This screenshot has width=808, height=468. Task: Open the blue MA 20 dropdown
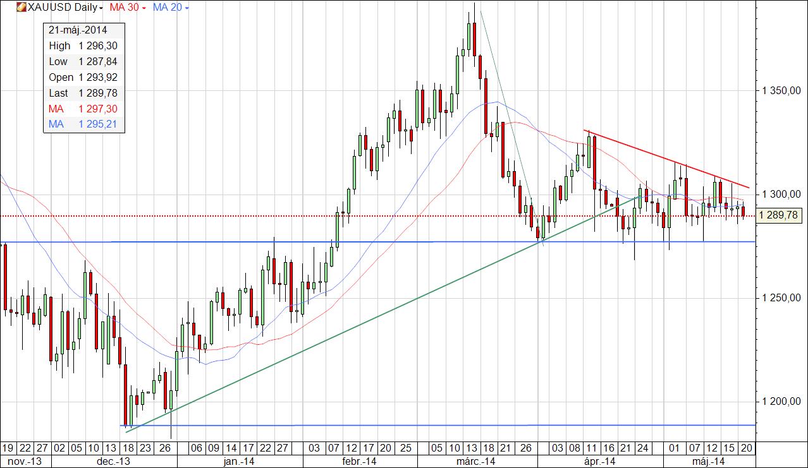click(171, 8)
